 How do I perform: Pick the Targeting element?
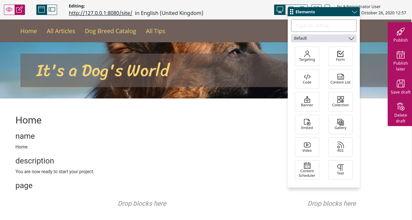307,56
